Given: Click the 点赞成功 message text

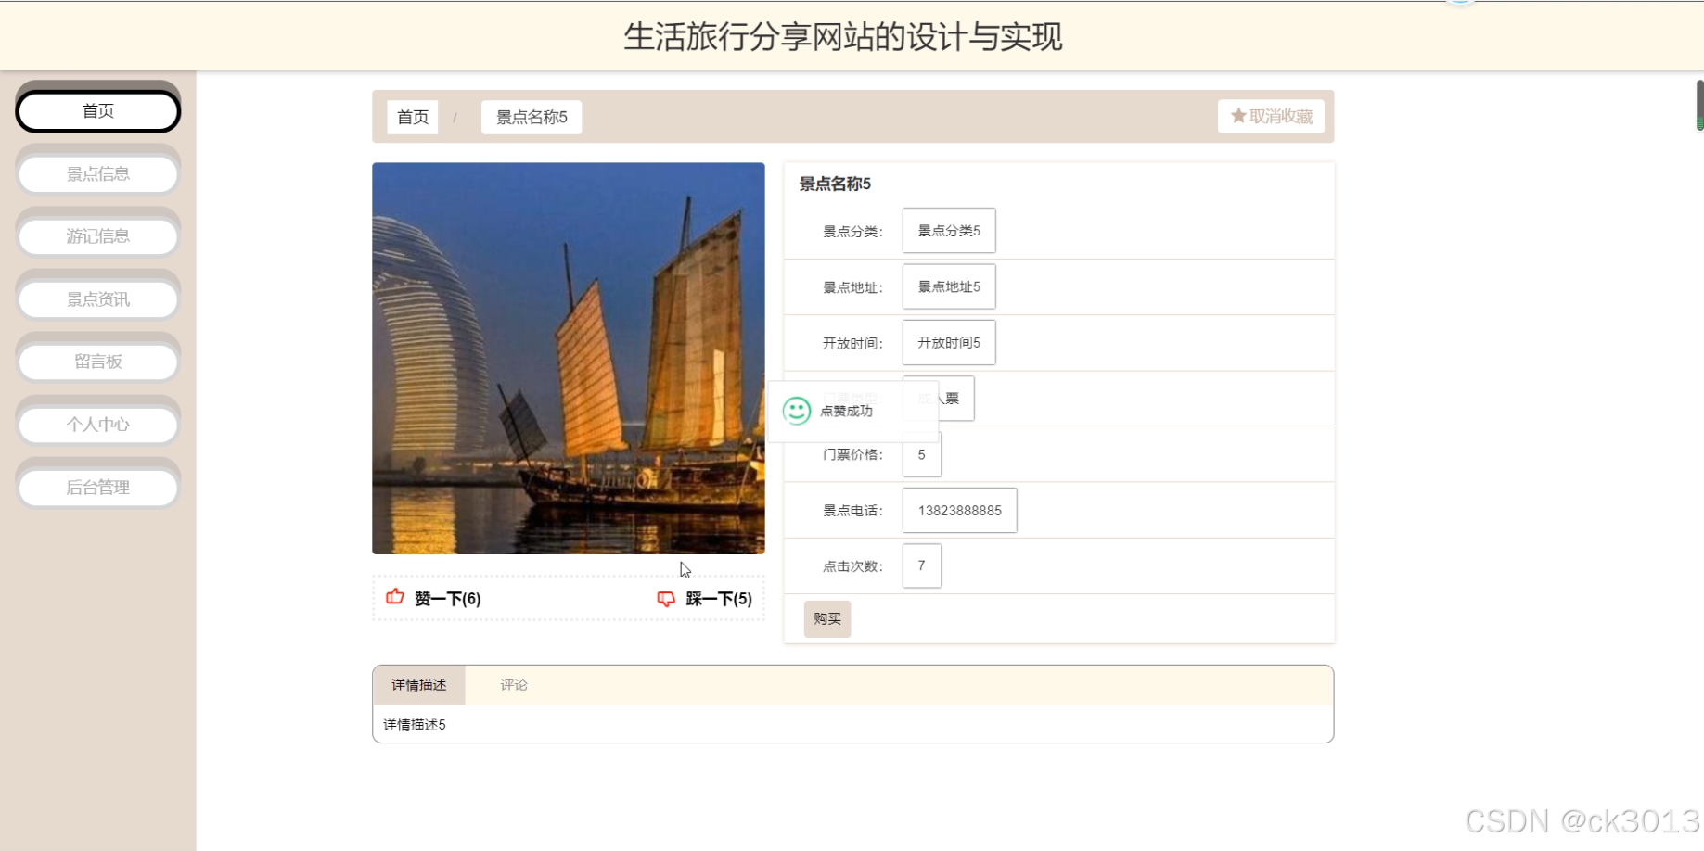Looking at the screenshot, I should coord(846,411).
